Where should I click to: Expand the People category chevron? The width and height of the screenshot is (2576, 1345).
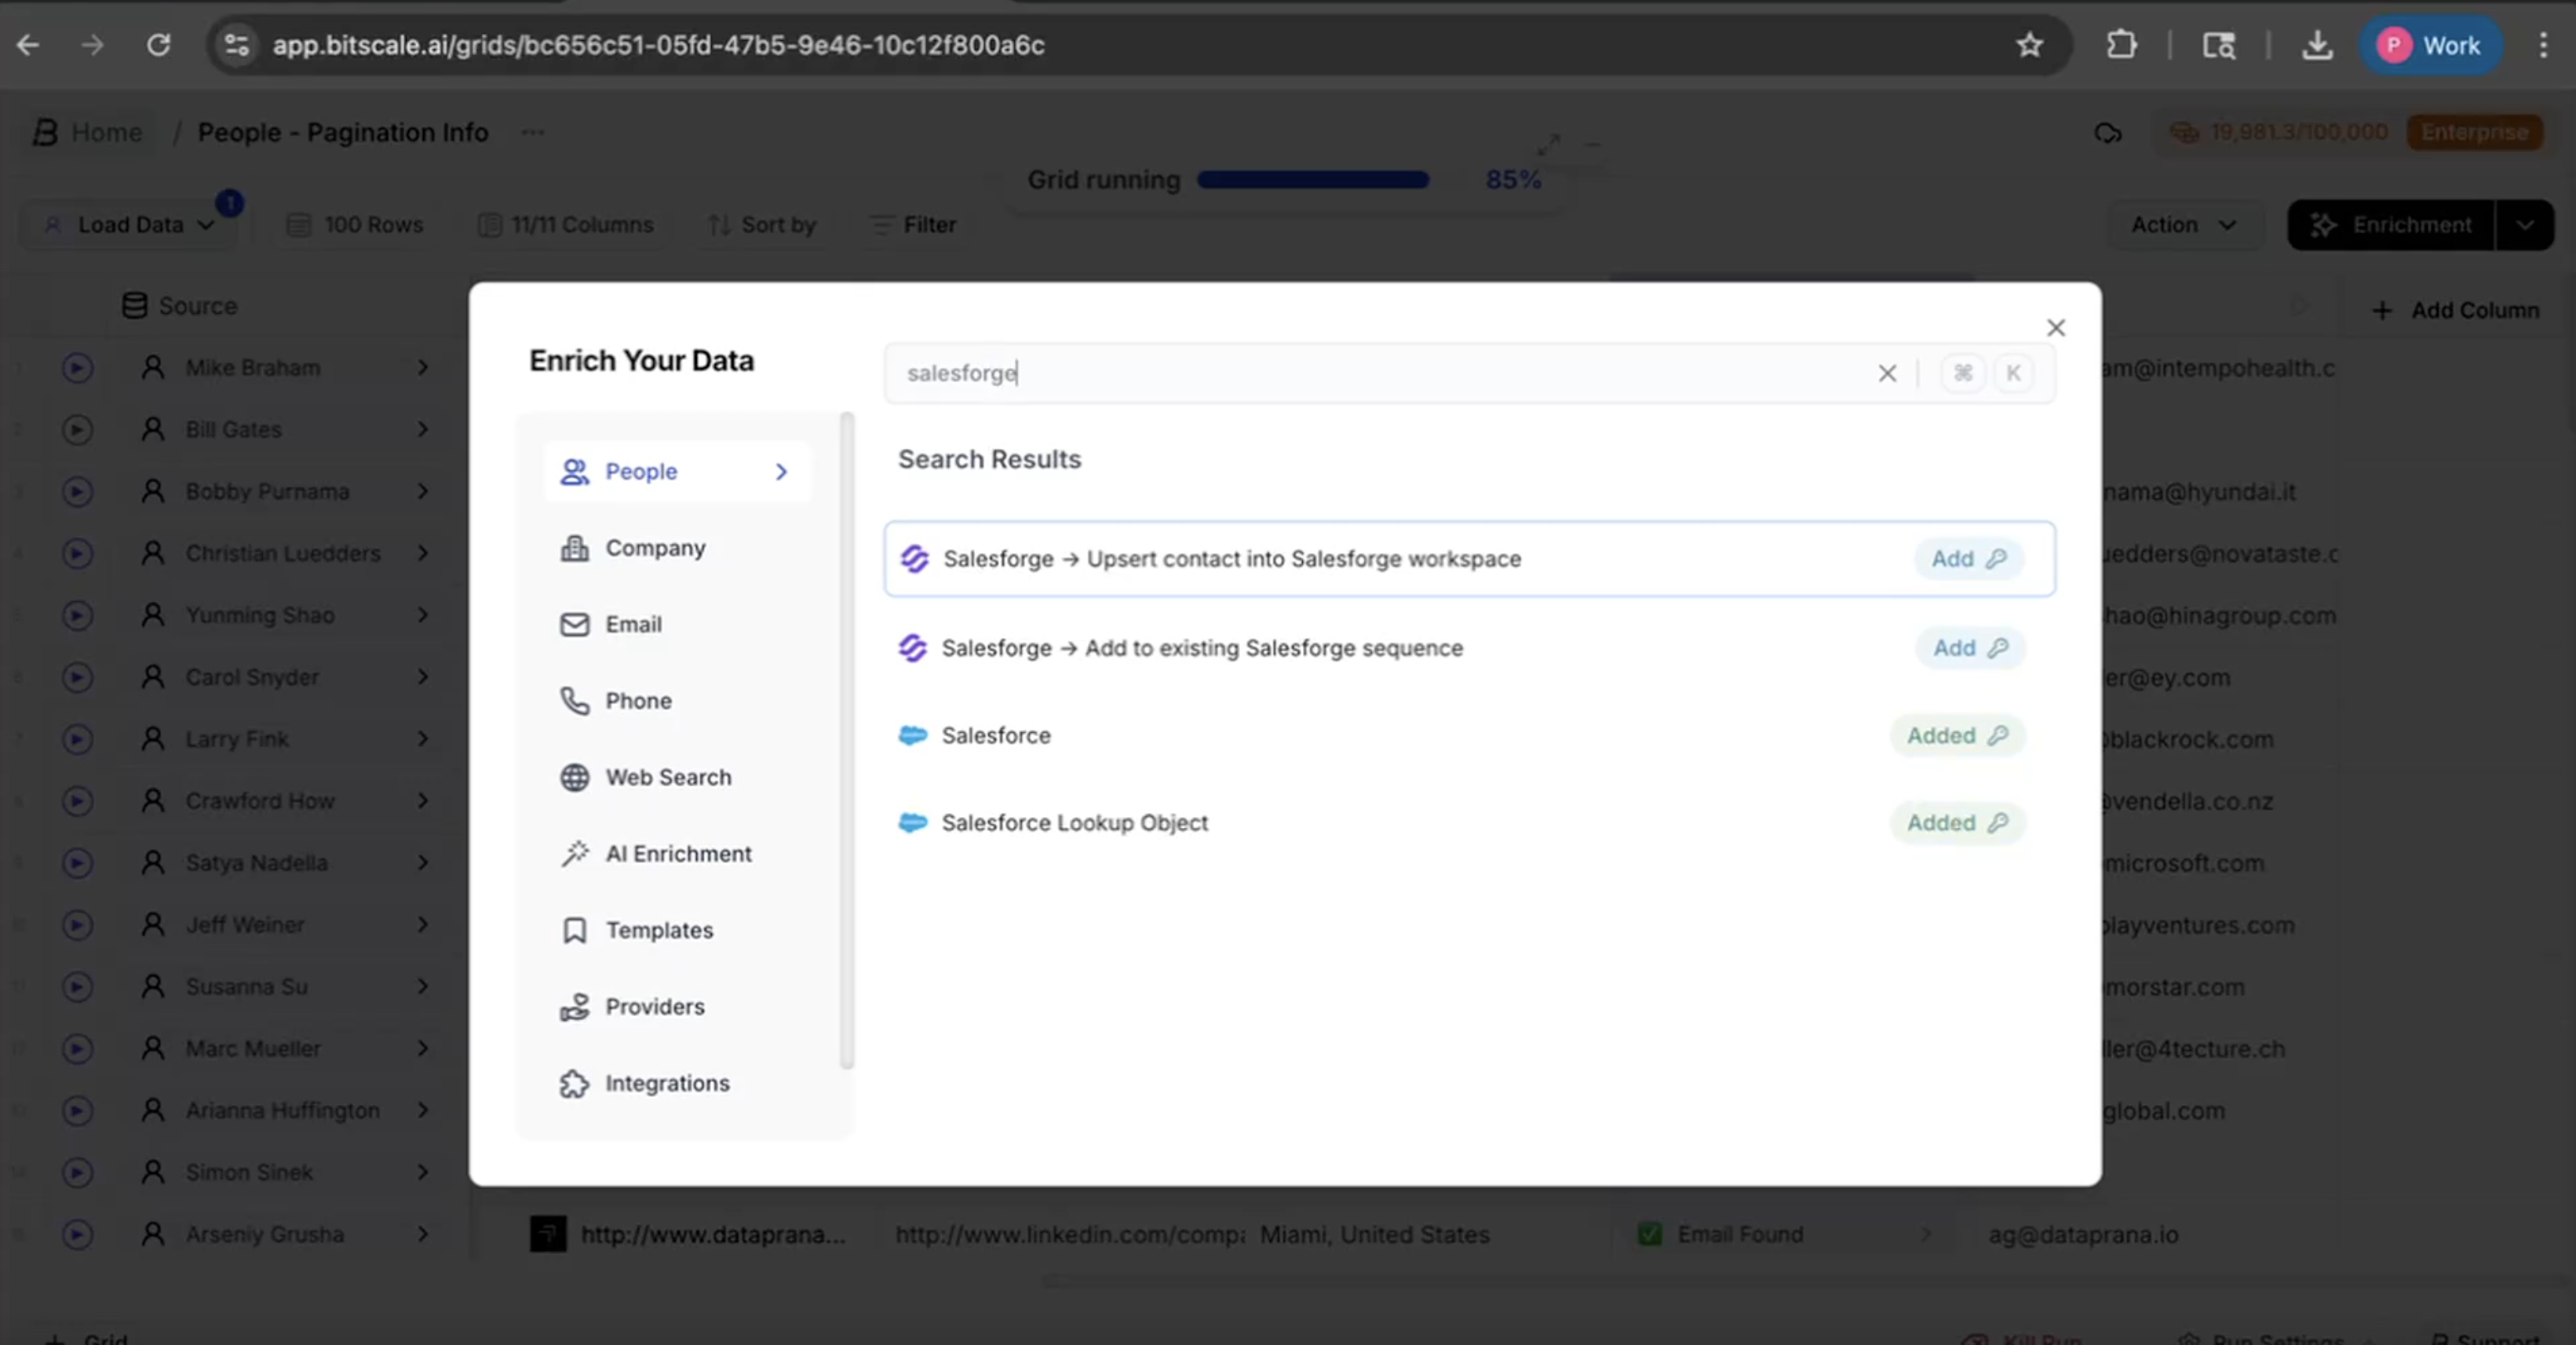(x=781, y=472)
